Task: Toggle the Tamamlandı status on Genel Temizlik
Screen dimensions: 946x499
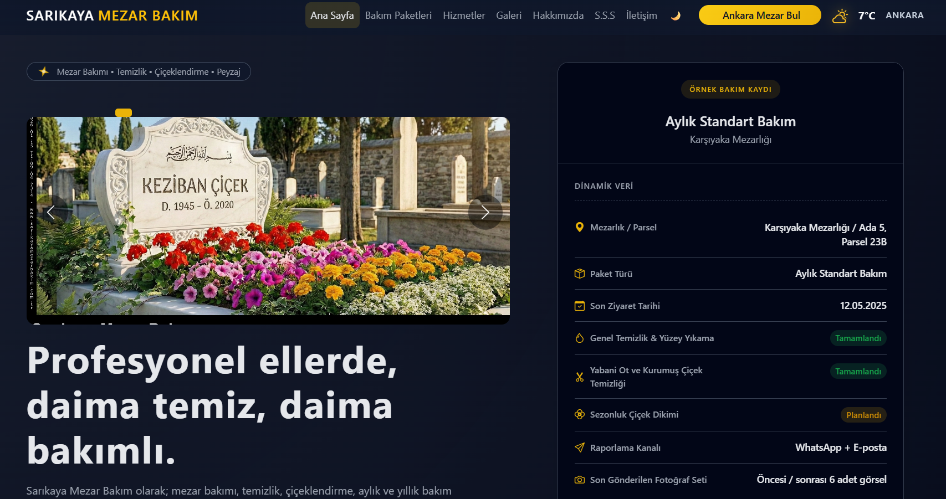Action: (x=858, y=338)
